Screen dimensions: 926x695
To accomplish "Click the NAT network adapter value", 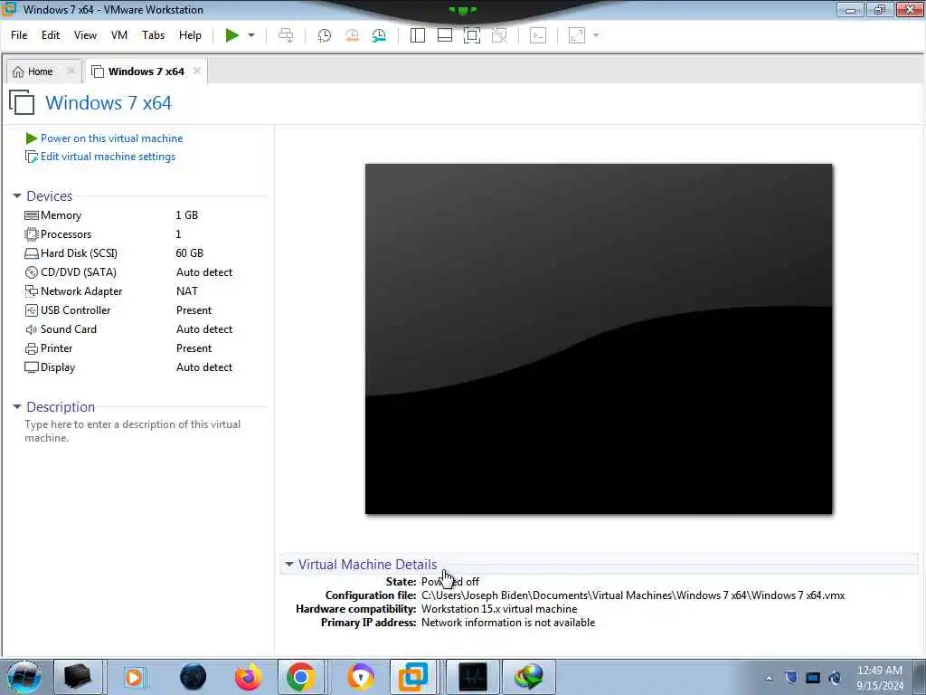I will point(186,290).
